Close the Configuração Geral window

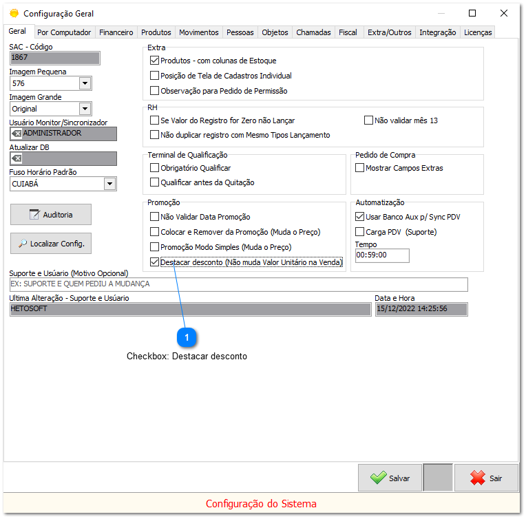[x=503, y=13]
